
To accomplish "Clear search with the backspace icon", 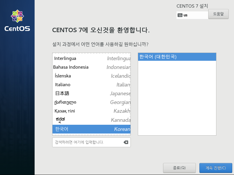I will (x=126, y=142).
